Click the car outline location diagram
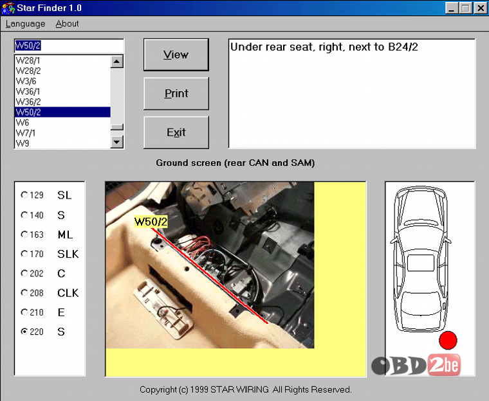Screen dimensions: 489x401 (x=420, y=259)
